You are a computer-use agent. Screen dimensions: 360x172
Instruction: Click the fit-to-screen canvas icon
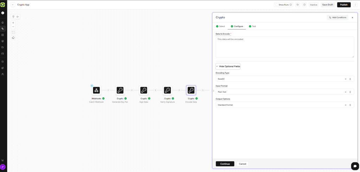[x=13, y=32]
